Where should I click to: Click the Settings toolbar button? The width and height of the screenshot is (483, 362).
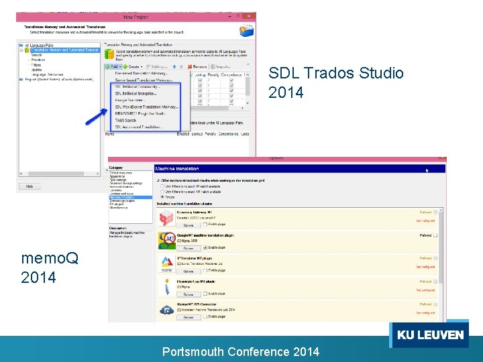point(157,66)
